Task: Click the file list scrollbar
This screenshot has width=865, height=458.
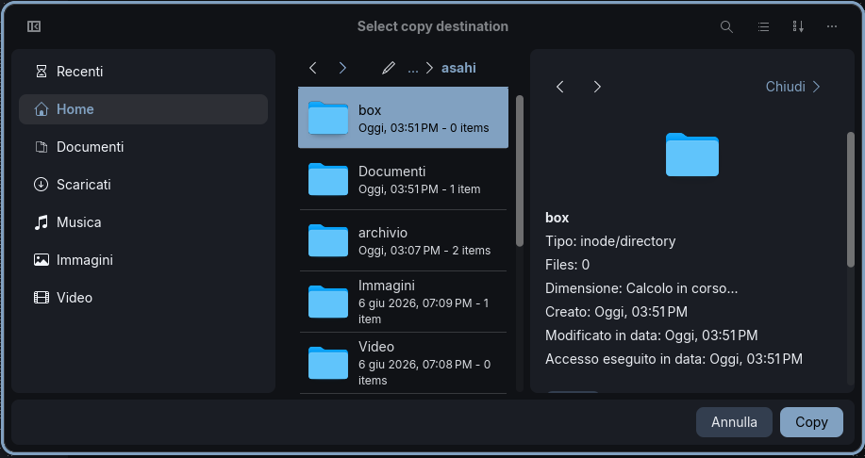Action: point(520,171)
